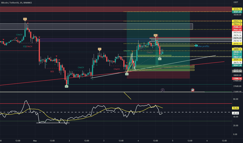Select the 20.00 RSI scale value
Viewport: 243px width, 143px height.
click(235, 126)
